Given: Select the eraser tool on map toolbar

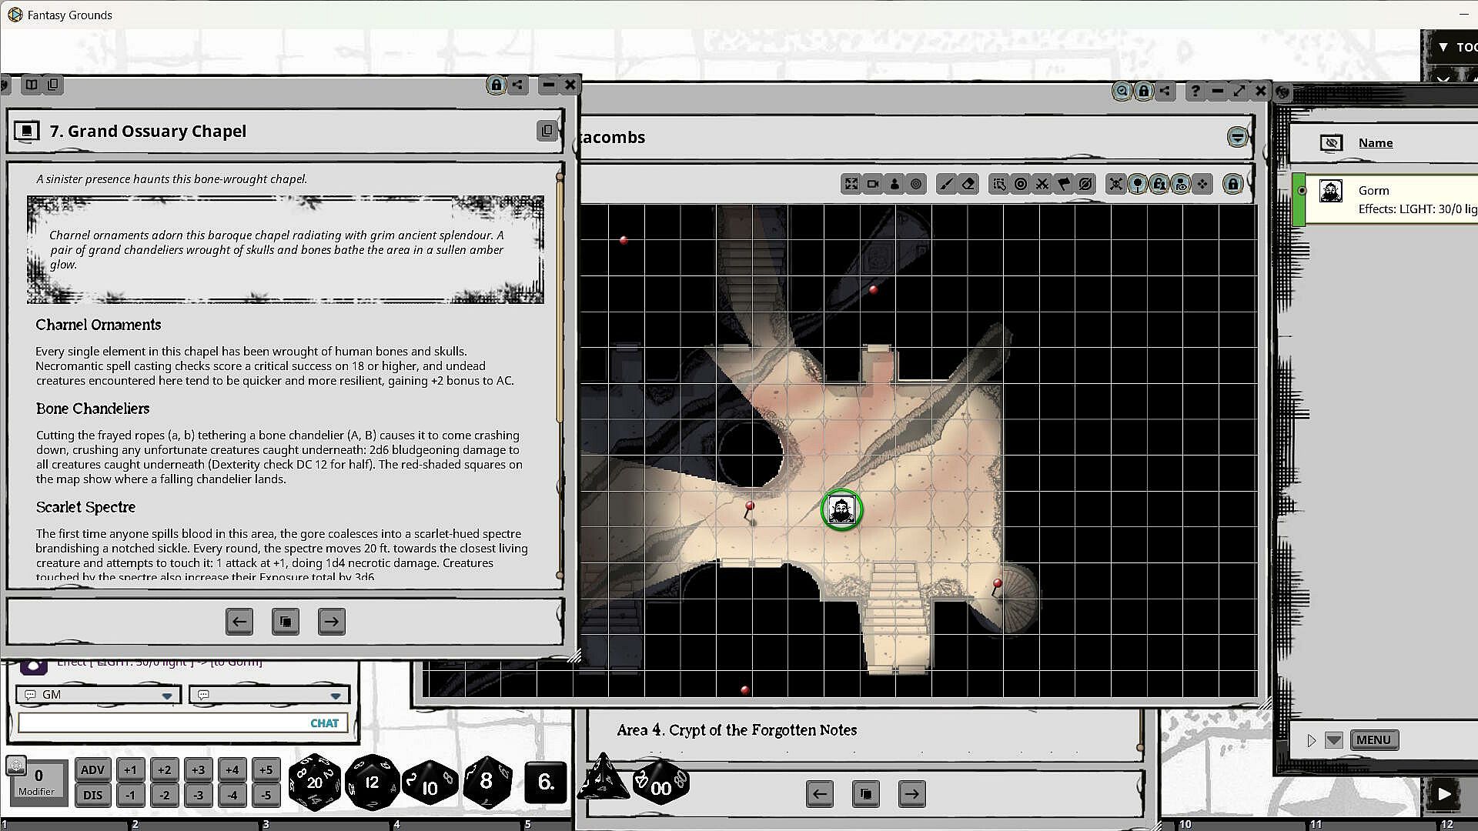Looking at the screenshot, I should tap(968, 184).
